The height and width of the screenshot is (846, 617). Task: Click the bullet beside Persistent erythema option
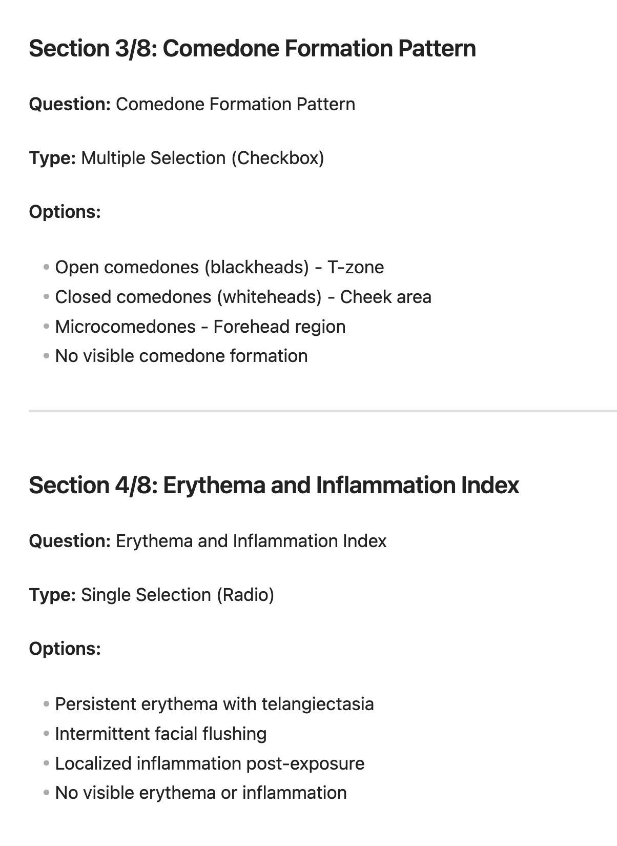[47, 704]
